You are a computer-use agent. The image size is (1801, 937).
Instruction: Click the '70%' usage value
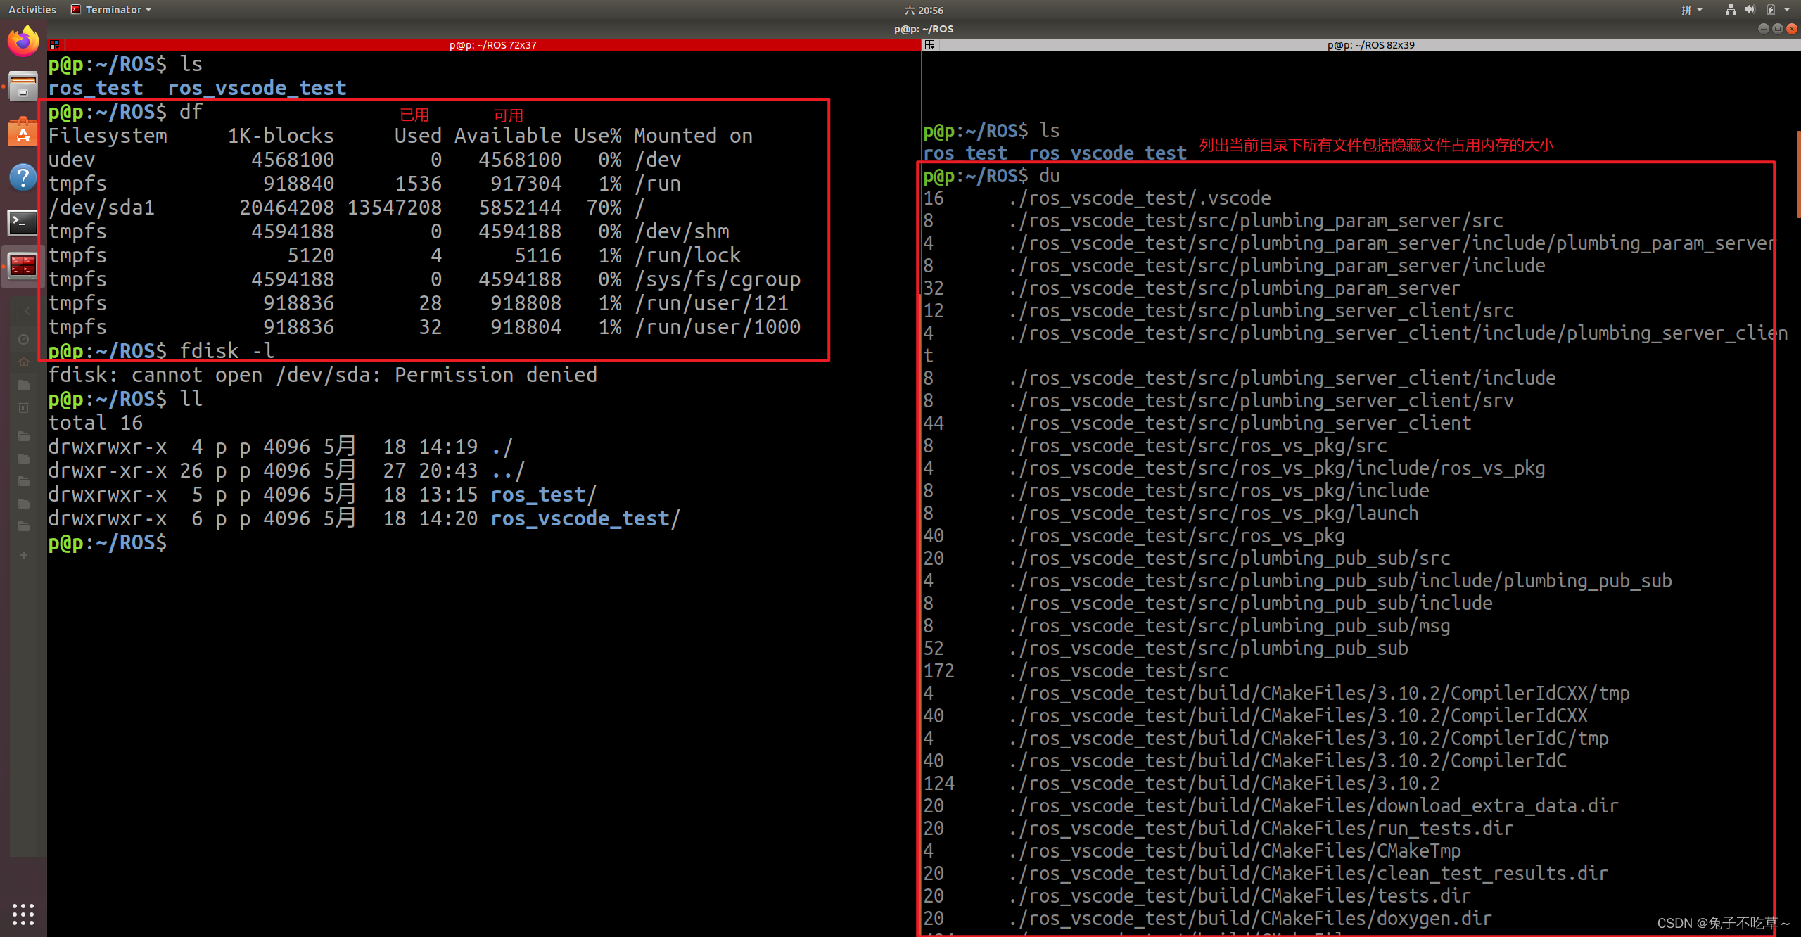604,208
